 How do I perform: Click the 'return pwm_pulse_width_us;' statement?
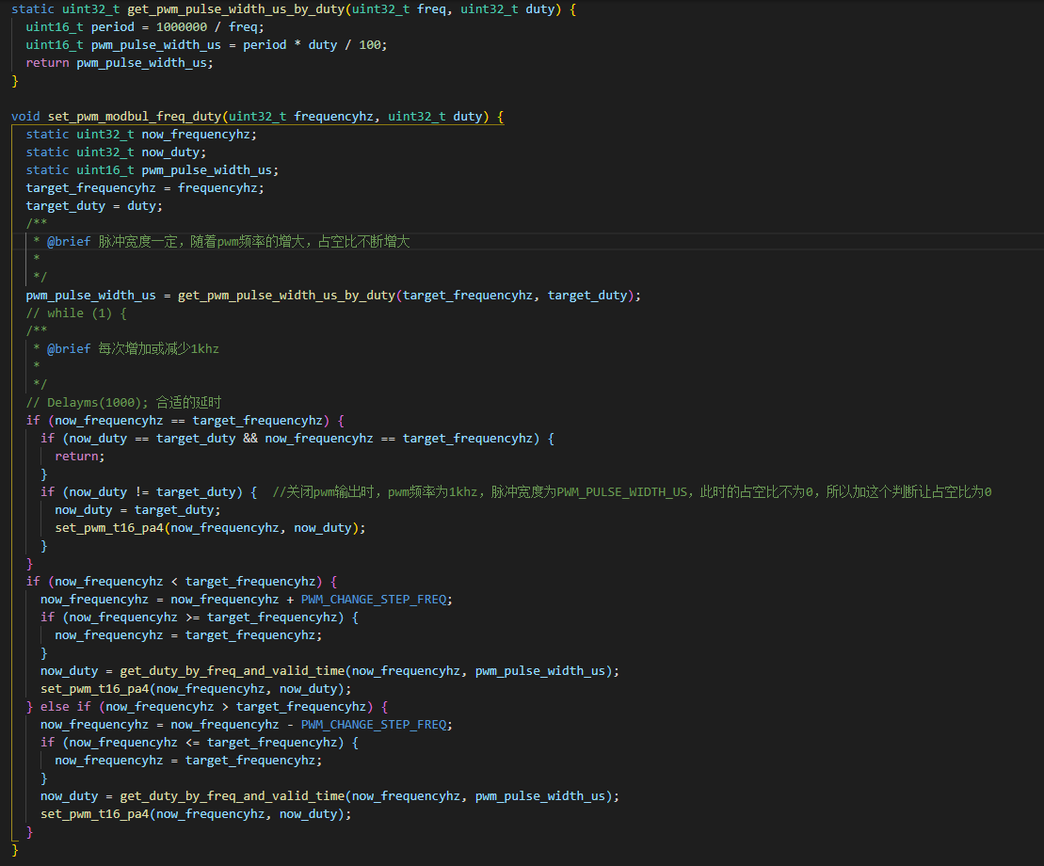tap(120, 63)
